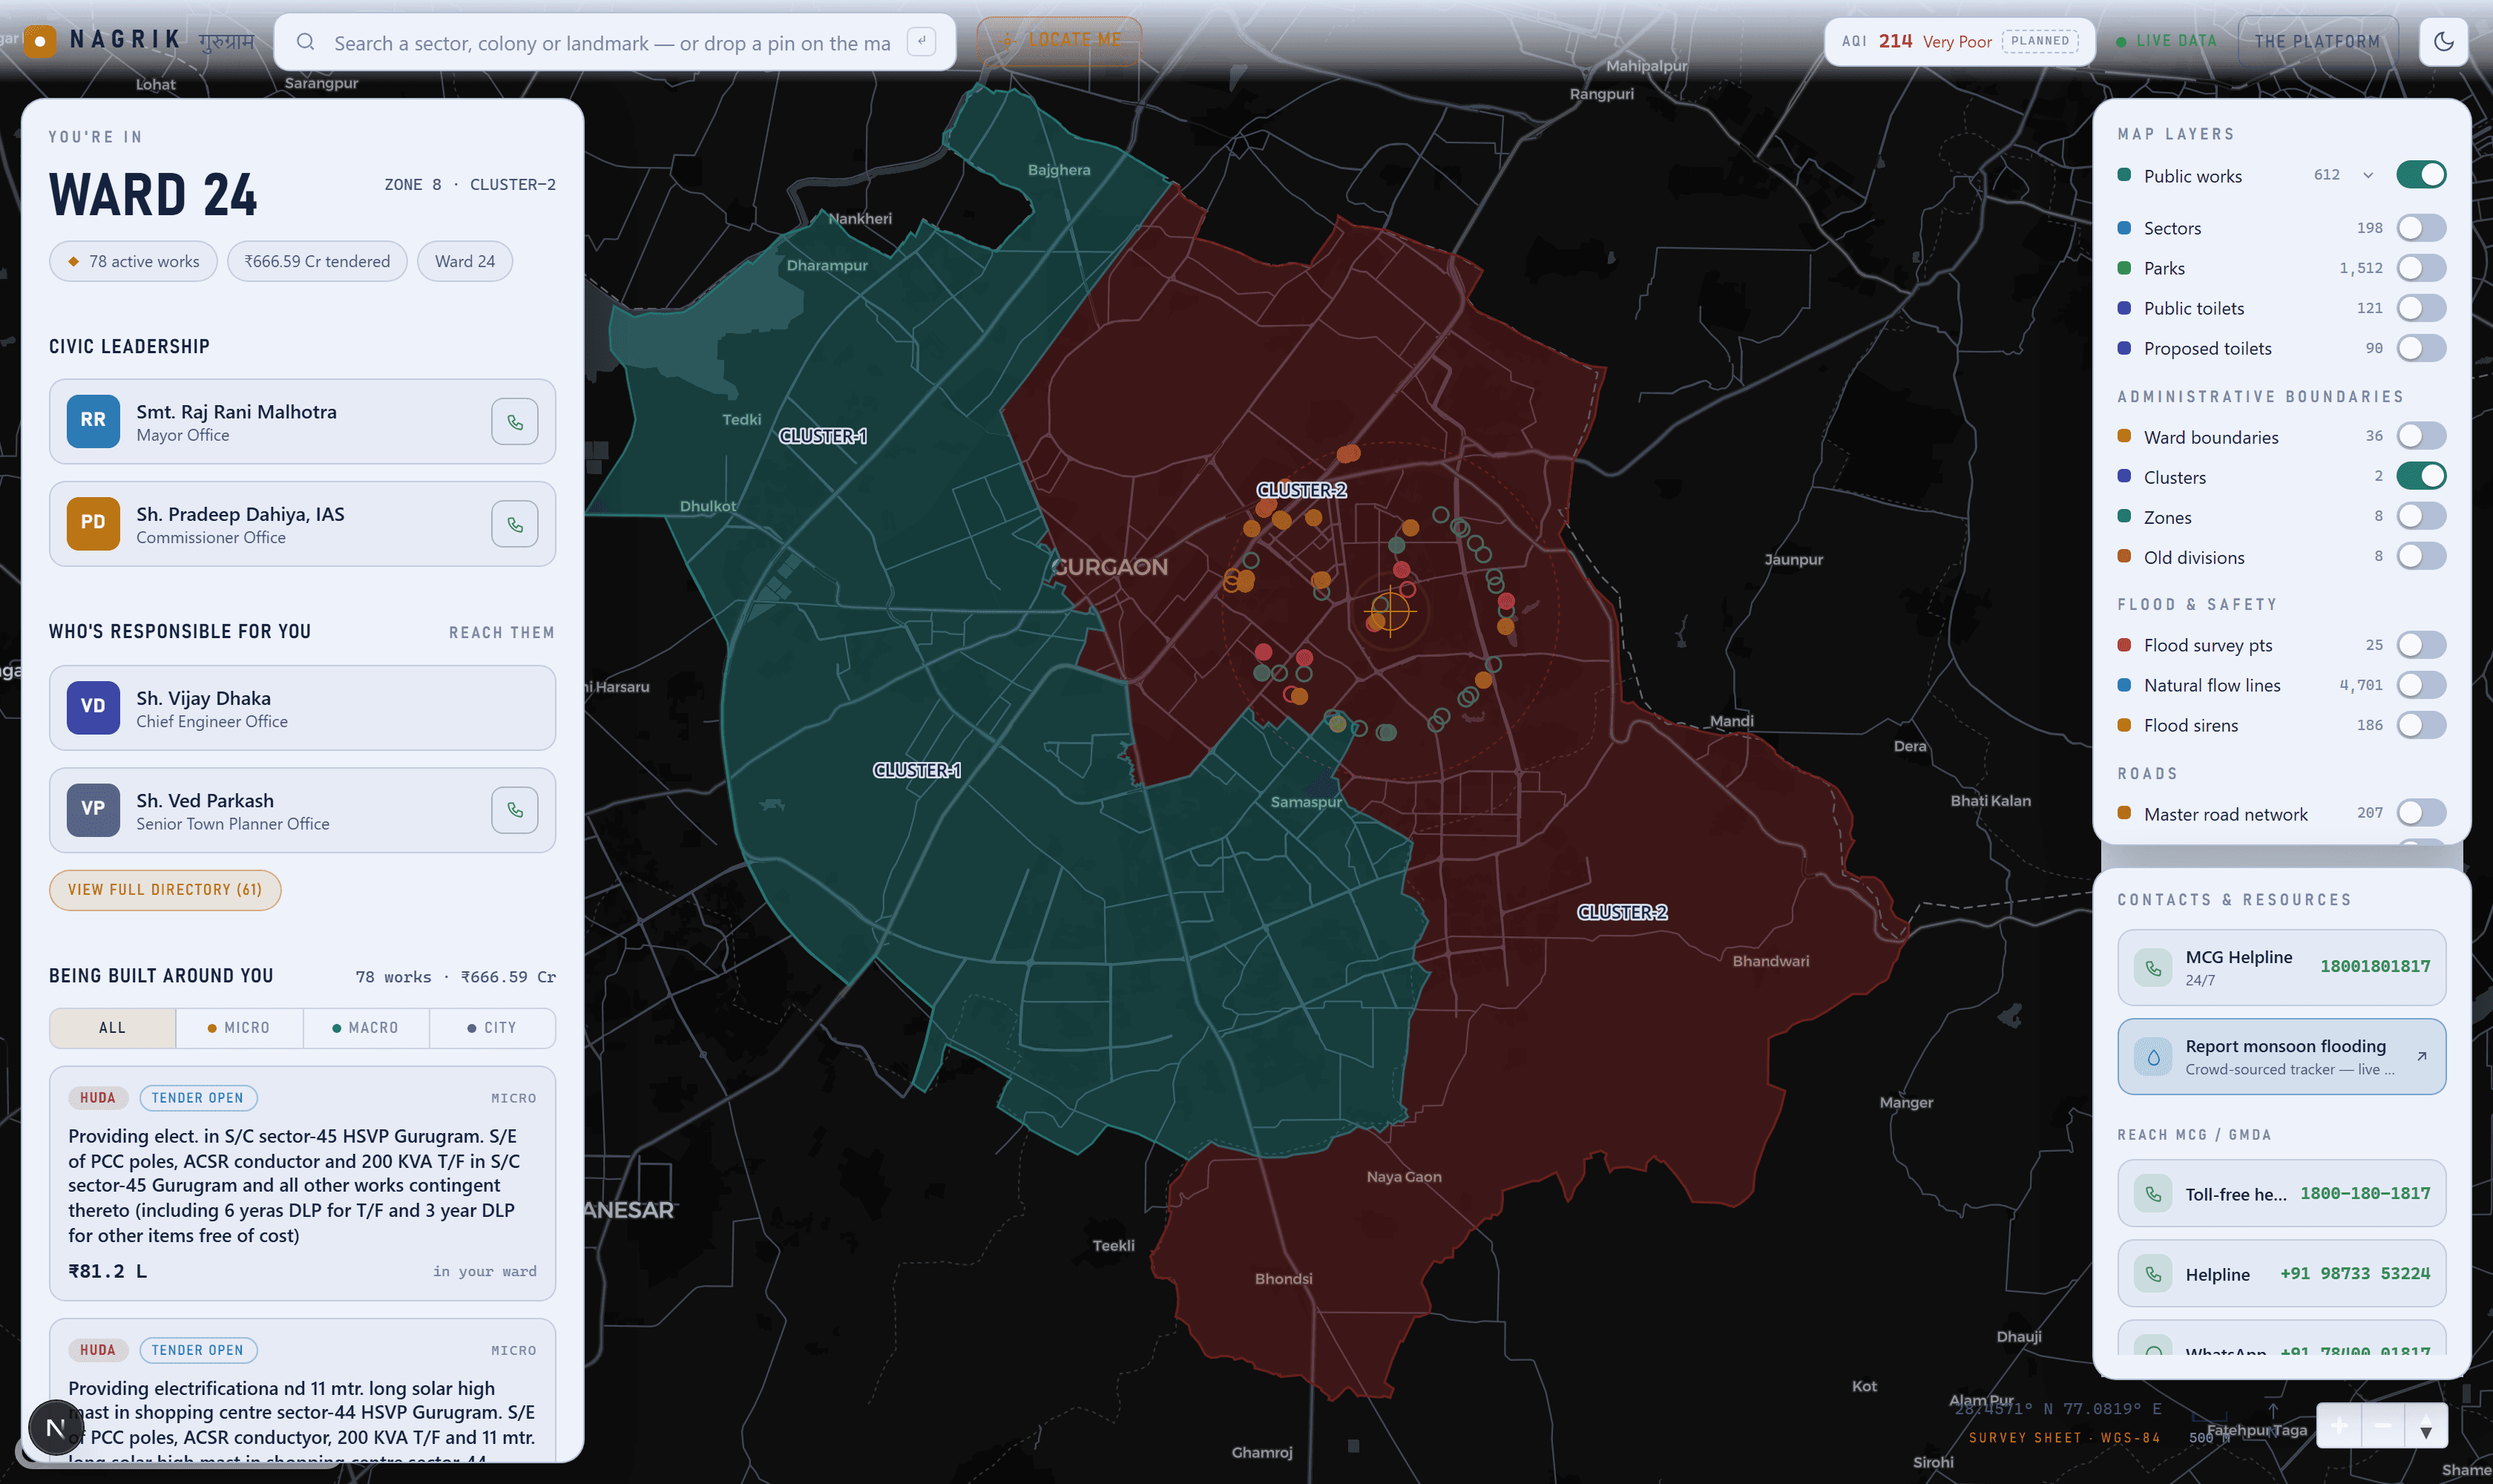Viewport: 2493px width, 1484px height.
Task: Zoom in the map with plus
Action: (x=2339, y=1426)
